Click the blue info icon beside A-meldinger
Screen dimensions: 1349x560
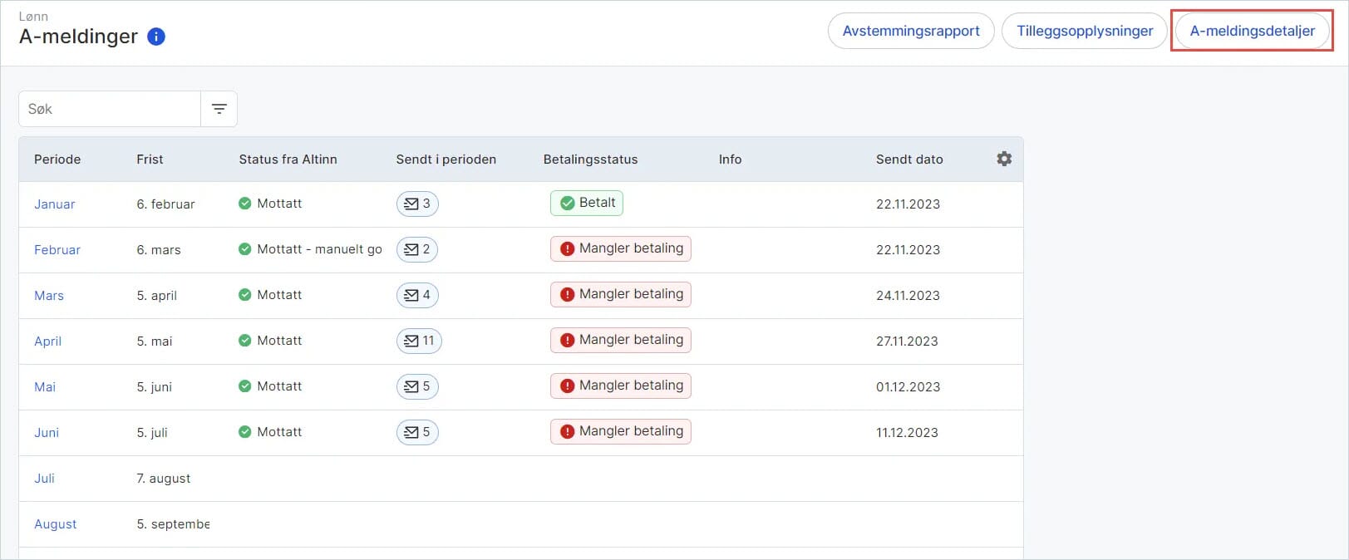coord(156,37)
